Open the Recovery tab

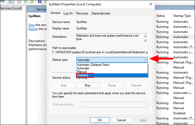click(x=82, y=13)
